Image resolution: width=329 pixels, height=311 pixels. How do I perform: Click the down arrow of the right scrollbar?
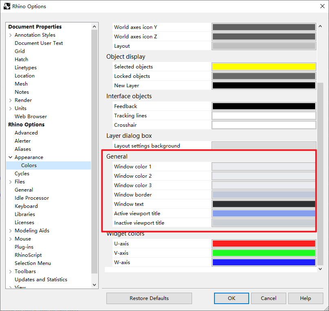(x=320, y=269)
